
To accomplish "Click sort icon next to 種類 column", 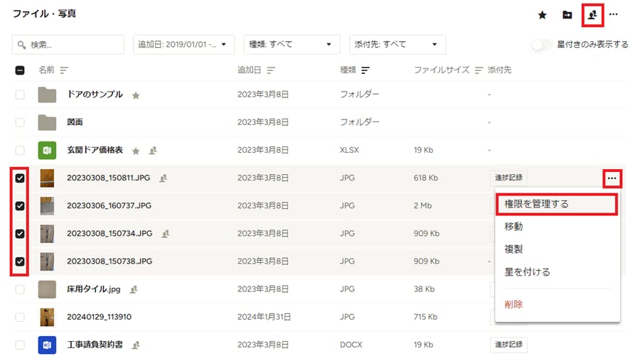I will (x=365, y=70).
